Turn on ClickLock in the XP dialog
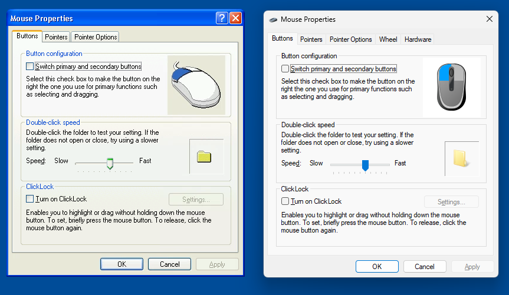This screenshot has height=295, width=509. tap(30, 199)
